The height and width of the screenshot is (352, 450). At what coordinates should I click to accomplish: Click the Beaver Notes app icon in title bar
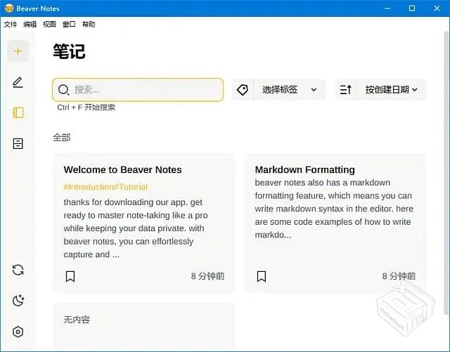point(9,8)
